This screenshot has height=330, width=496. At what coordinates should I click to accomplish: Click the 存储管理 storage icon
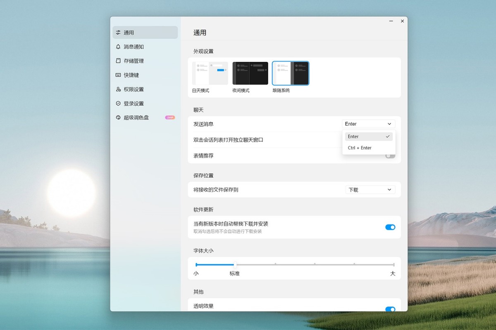119,61
